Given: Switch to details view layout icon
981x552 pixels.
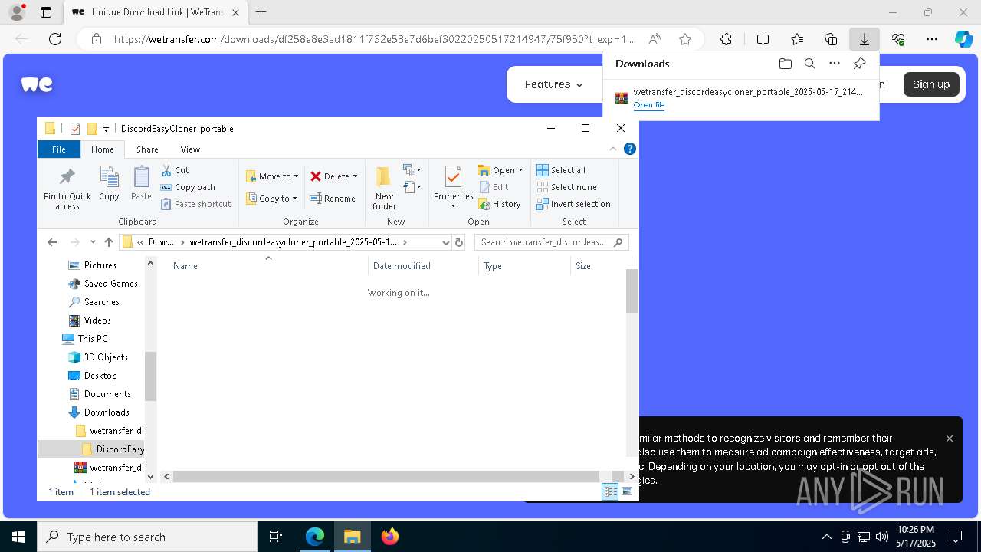Looking at the screenshot, I should pos(611,492).
